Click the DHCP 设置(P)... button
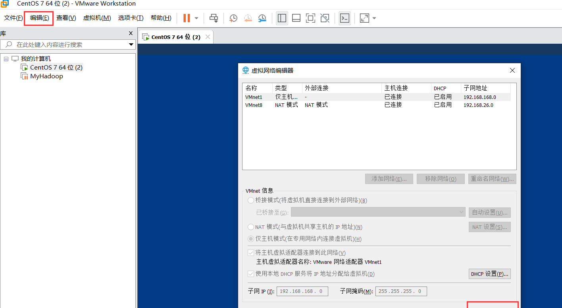The width and height of the screenshot is (562, 308). tap(489, 274)
